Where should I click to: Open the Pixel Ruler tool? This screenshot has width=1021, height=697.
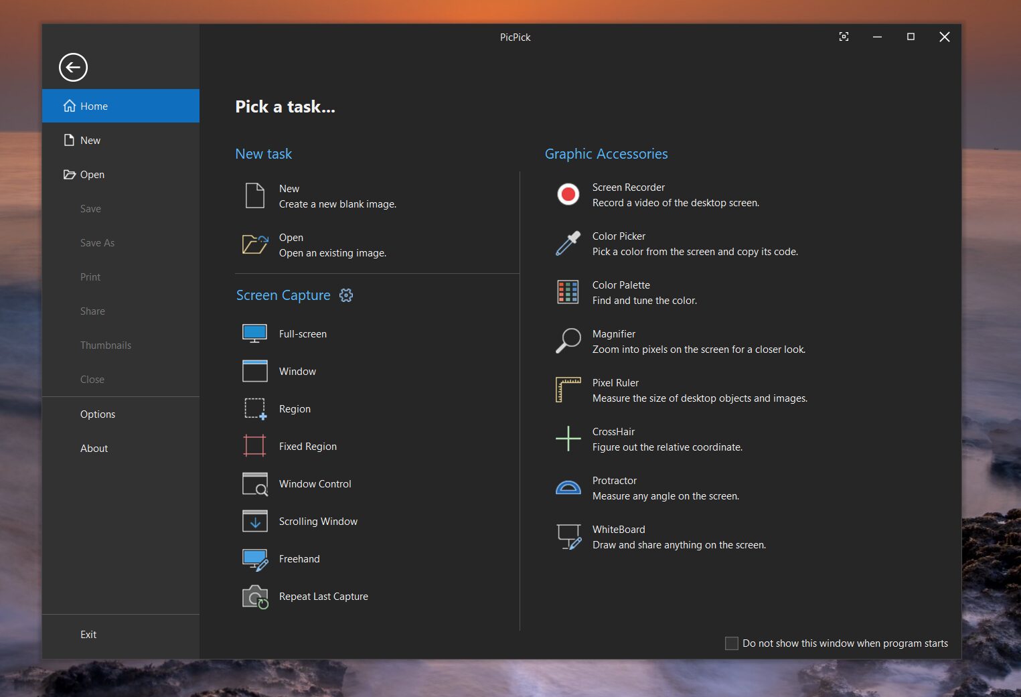pyautogui.click(x=568, y=390)
